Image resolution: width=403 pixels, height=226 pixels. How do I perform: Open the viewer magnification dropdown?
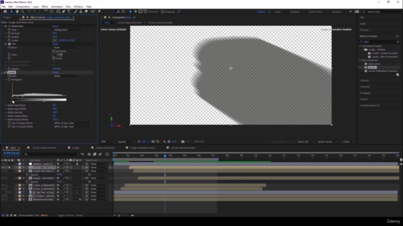pyautogui.click(x=107, y=141)
